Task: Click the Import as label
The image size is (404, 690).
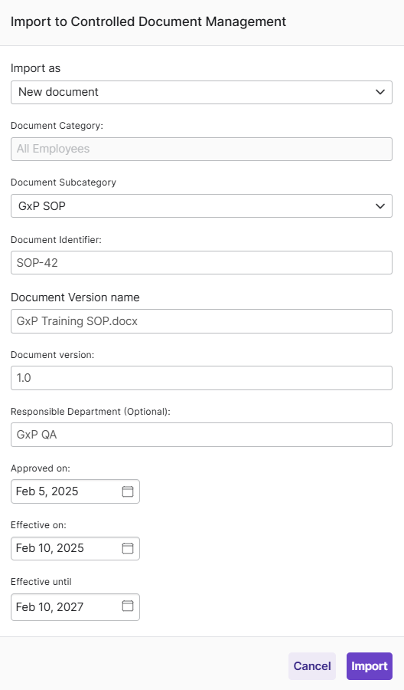Action: [x=35, y=68]
